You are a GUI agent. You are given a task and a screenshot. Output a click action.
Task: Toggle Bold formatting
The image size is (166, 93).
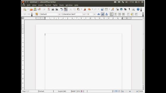99,14
